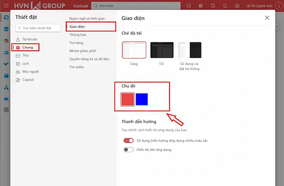Open Ngôn ngữ và thời gian settings

tap(87, 19)
